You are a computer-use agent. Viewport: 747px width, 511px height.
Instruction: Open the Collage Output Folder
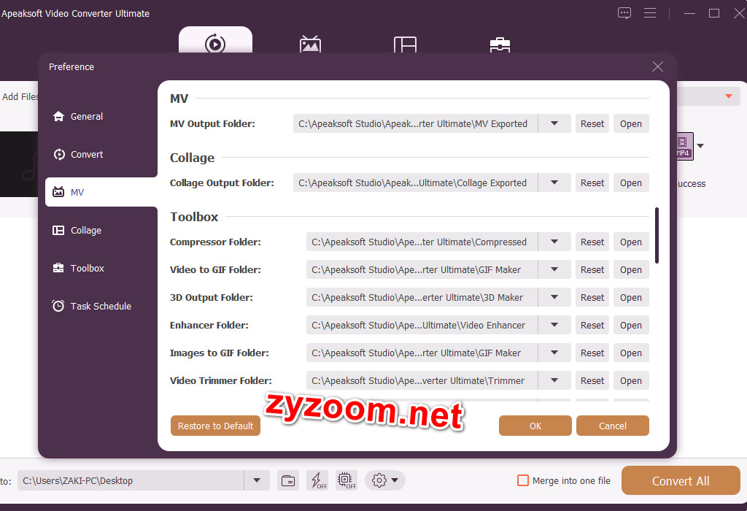pyautogui.click(x=631, y=182)
